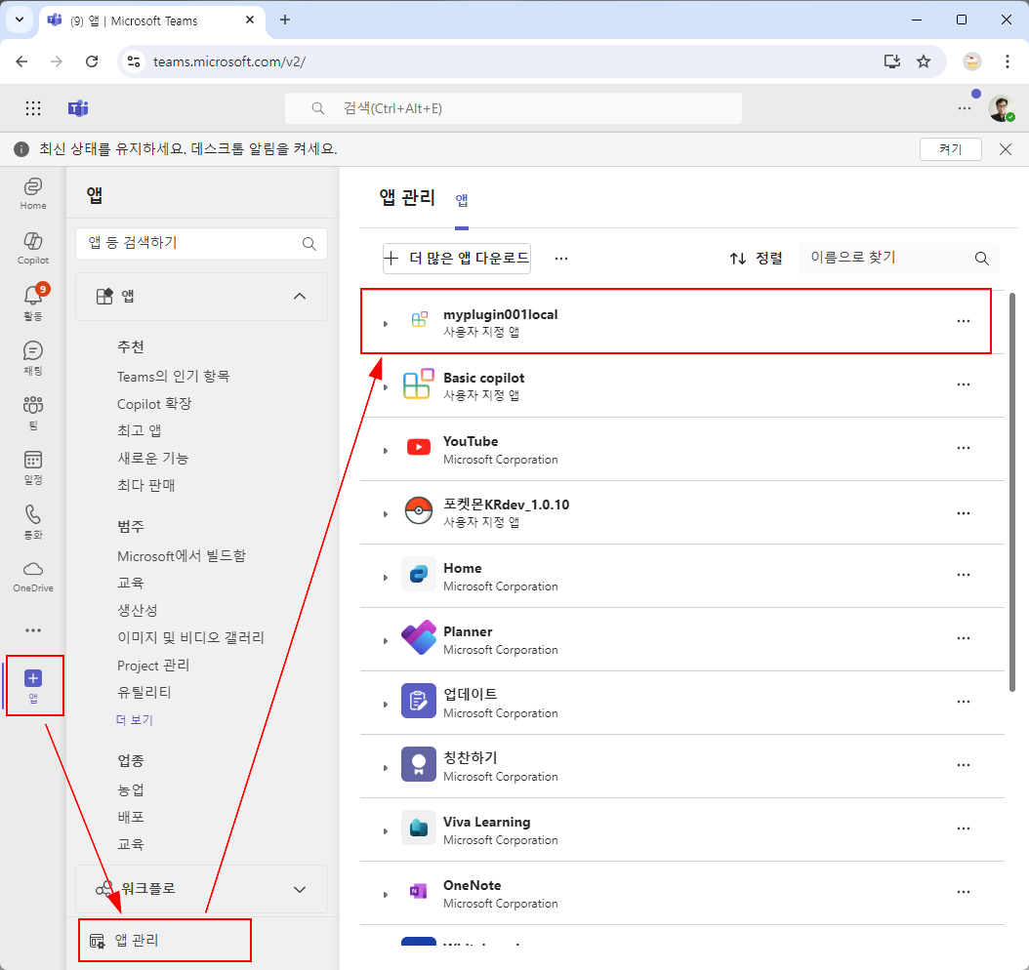Click 켜기 to enable desktop notifications

tap(950, 149)
